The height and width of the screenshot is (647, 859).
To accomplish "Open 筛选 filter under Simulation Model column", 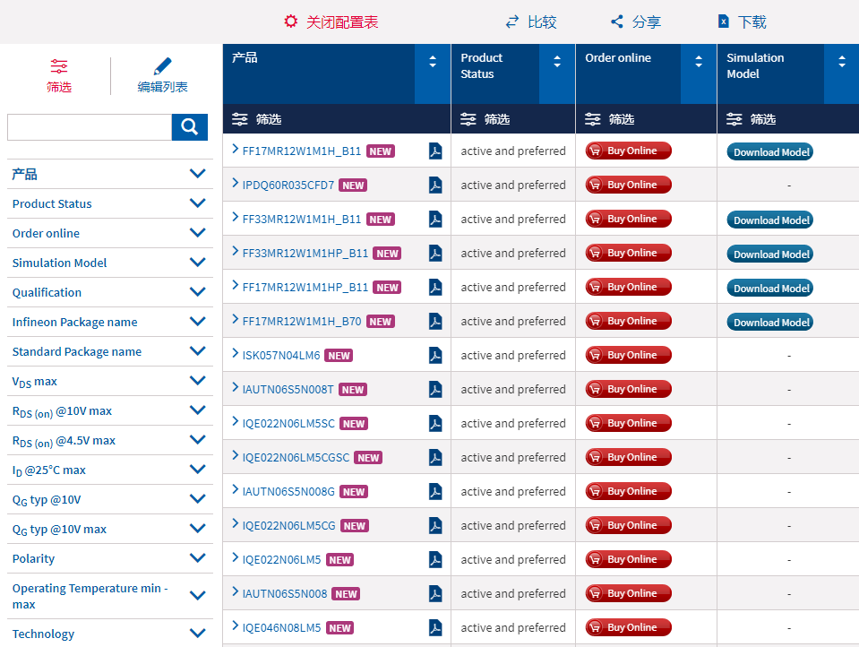I will [x=751, y=119].
